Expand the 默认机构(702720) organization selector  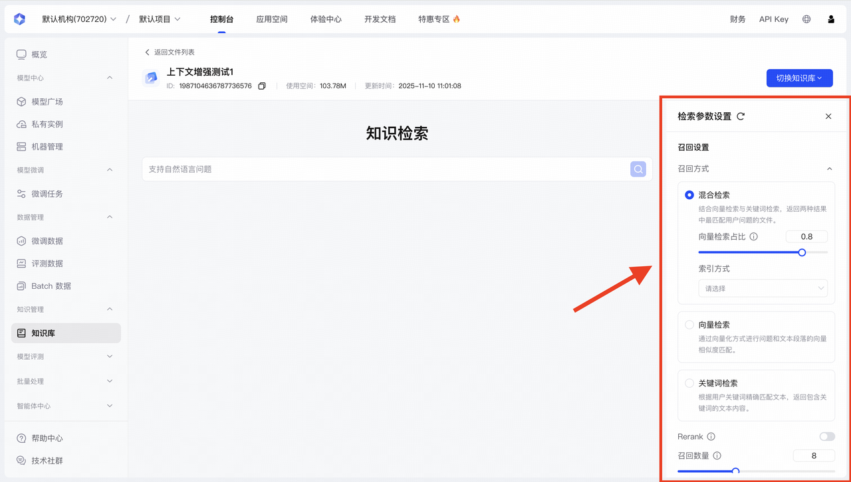pyautogui.click(x=78, y=19)
